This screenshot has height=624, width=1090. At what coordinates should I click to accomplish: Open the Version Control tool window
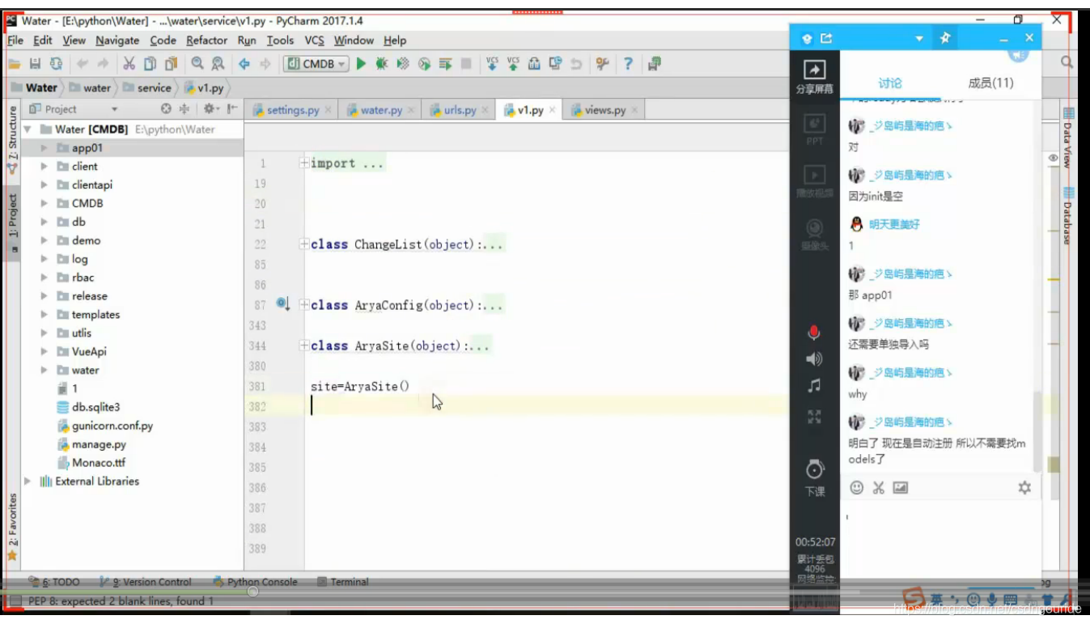(x=146, y=581)
